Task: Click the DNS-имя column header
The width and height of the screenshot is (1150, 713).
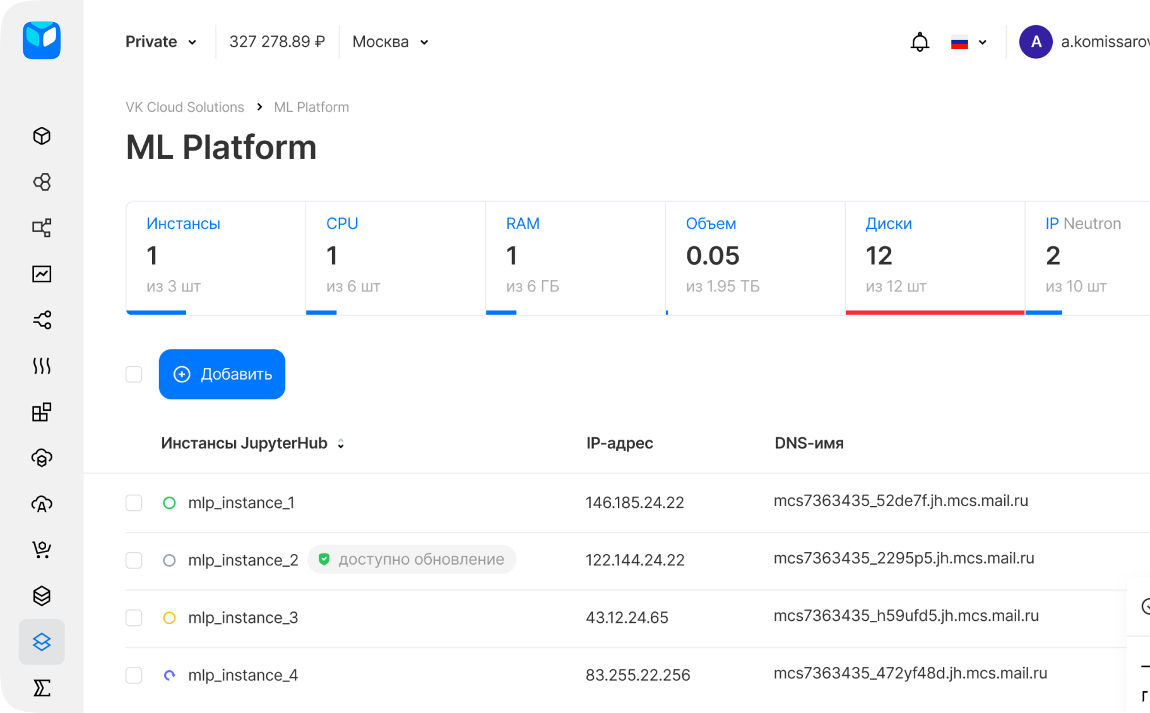Action: point(809,443)
